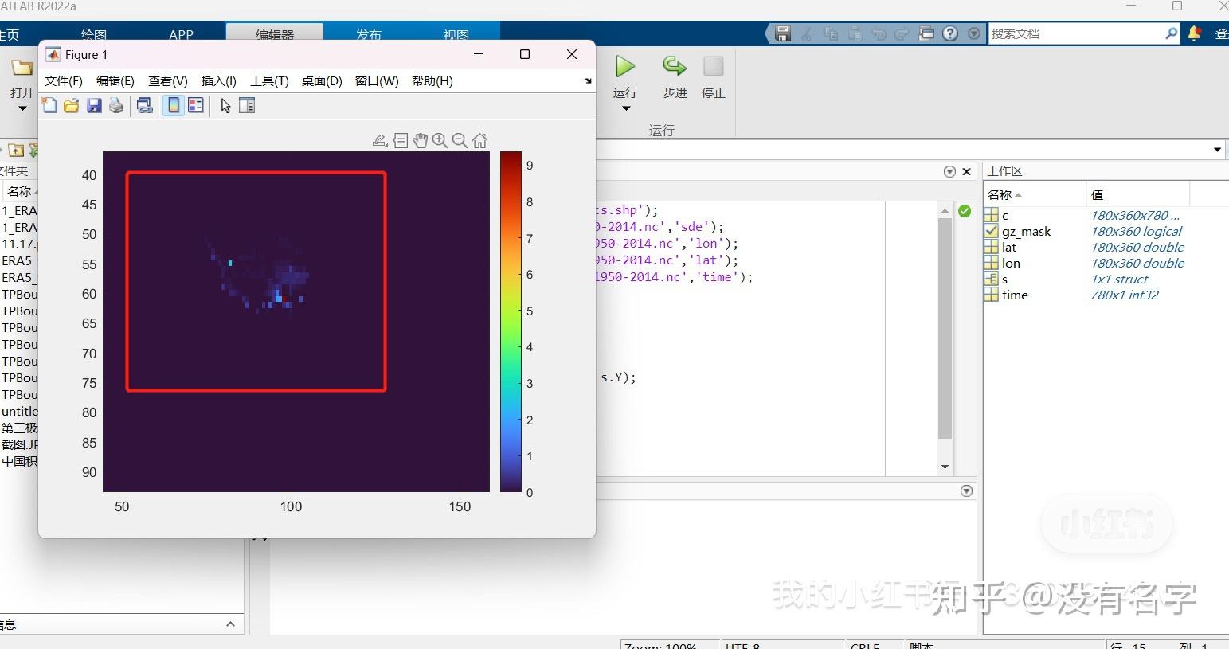Click the Save icon in the quick access toolbar
1229x649 pixels.
click(x=783, y=33)
